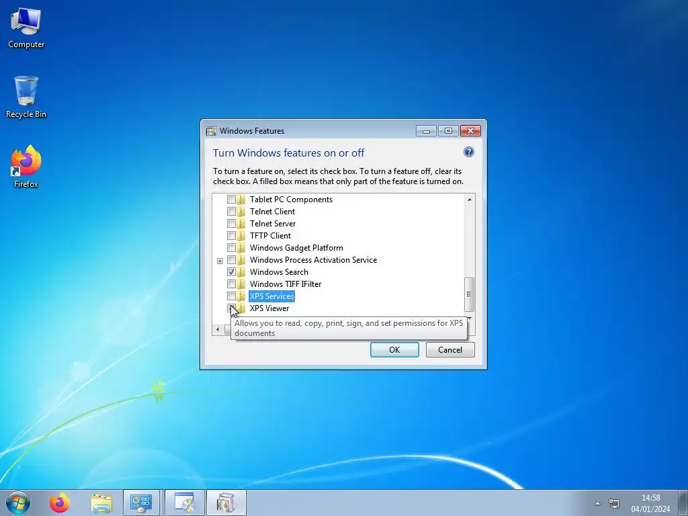This screenshot has width=688, height=516.
Task: Select the XPS Services label
Action: coord(271,296)
